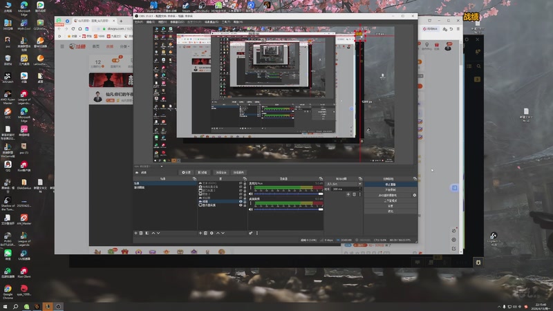Open audio mixer footer menu dots
The height and width of the screenshot is (311, 553).
256,233
